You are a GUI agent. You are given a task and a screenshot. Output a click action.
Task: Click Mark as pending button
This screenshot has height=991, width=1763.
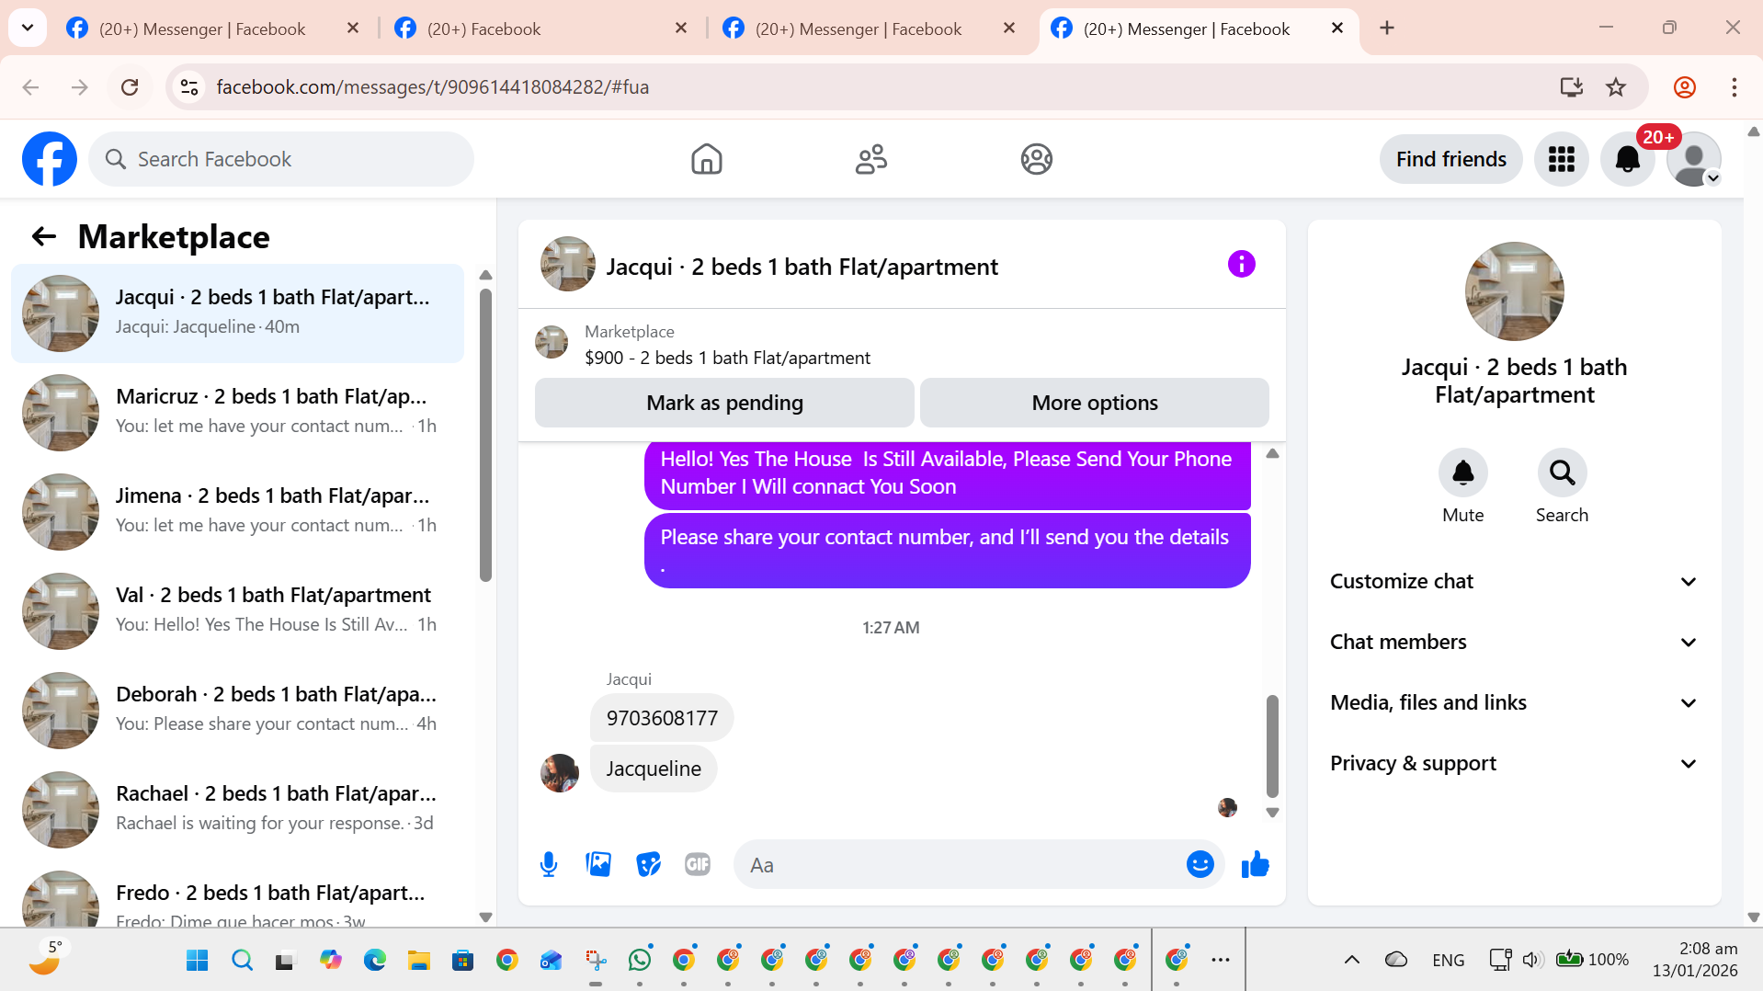click(724, 403)
